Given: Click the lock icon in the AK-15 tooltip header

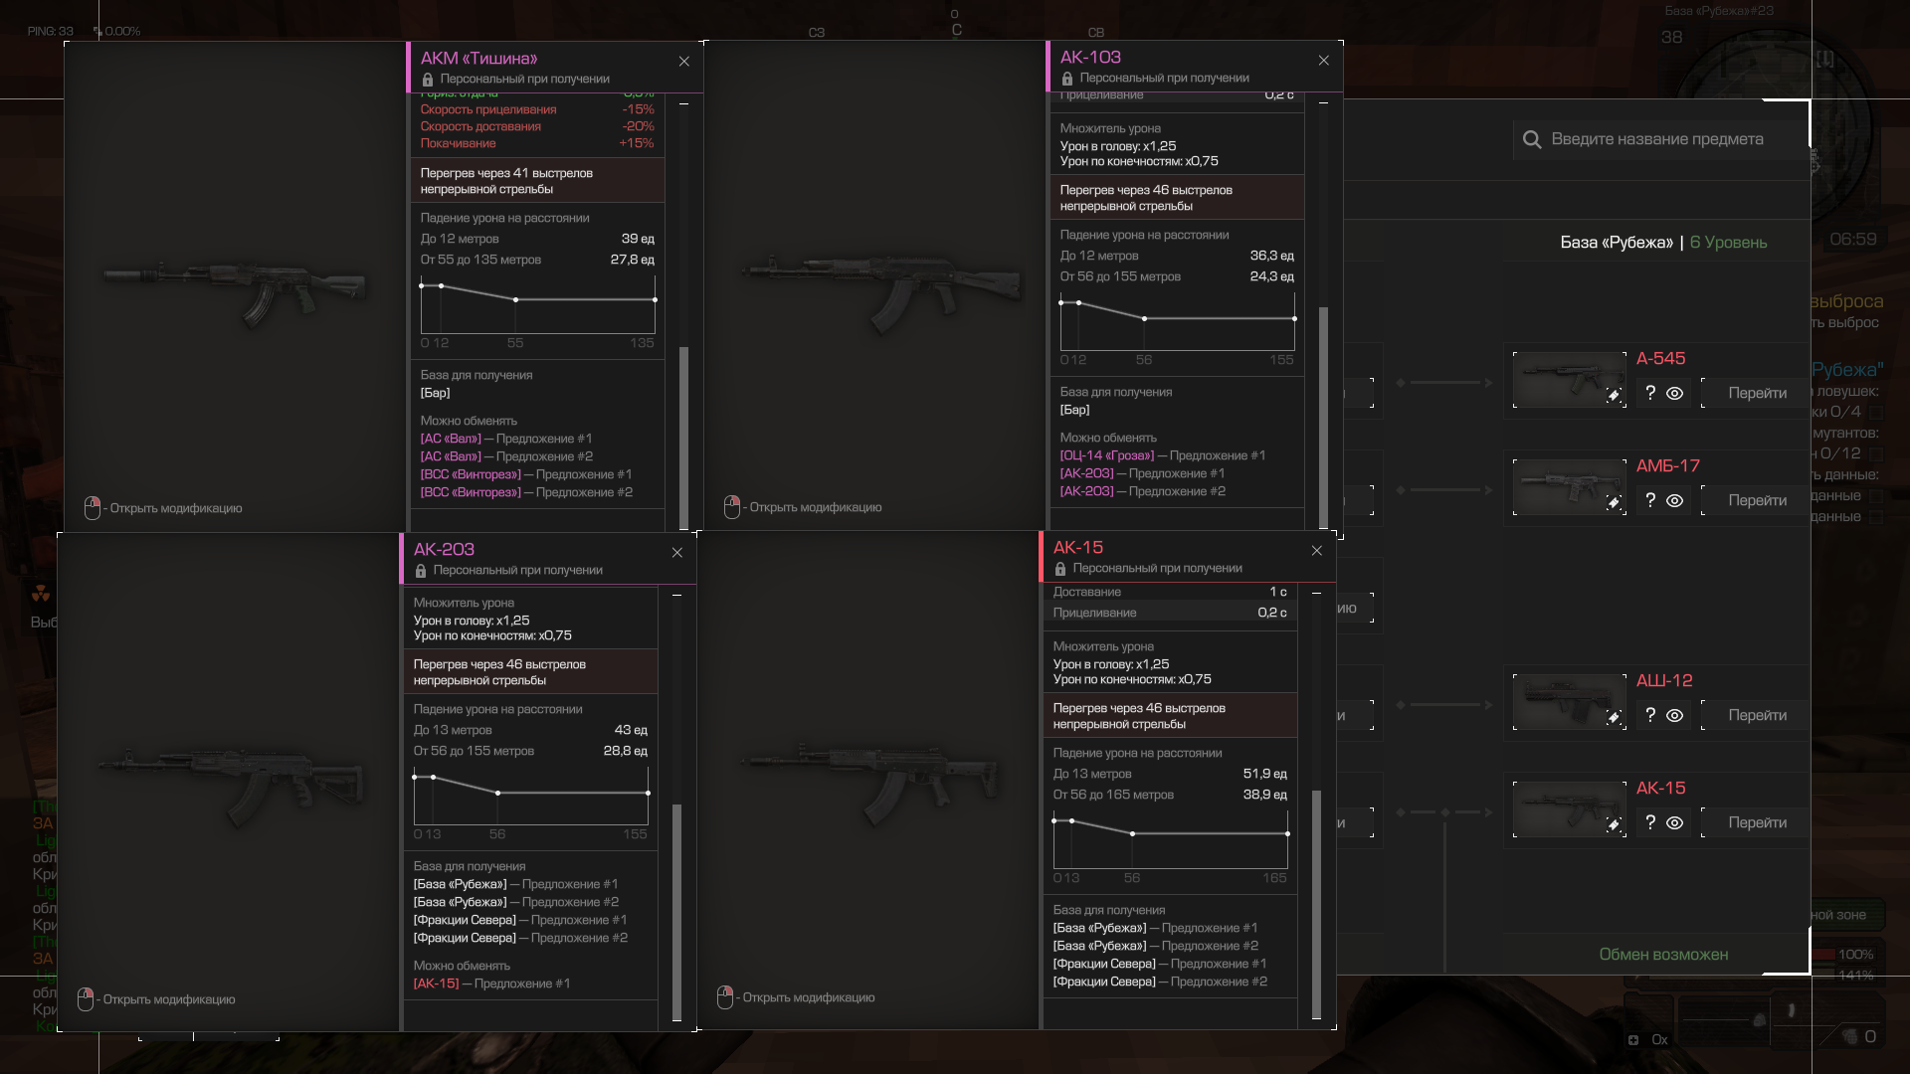Looking at the screenshot, I should [1060, 569].
